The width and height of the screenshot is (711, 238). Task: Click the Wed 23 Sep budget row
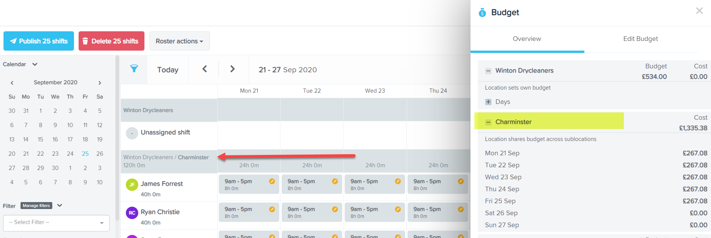(x=596, y=177)
